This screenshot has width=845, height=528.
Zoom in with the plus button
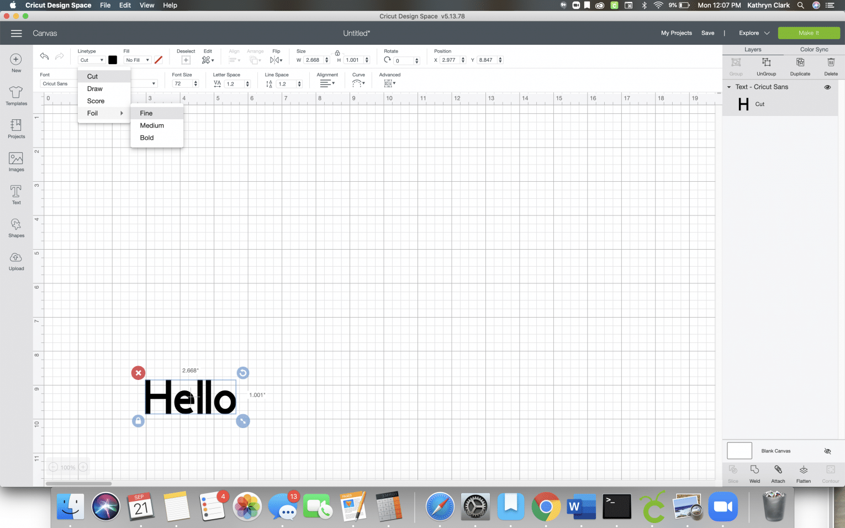[83, 467]
